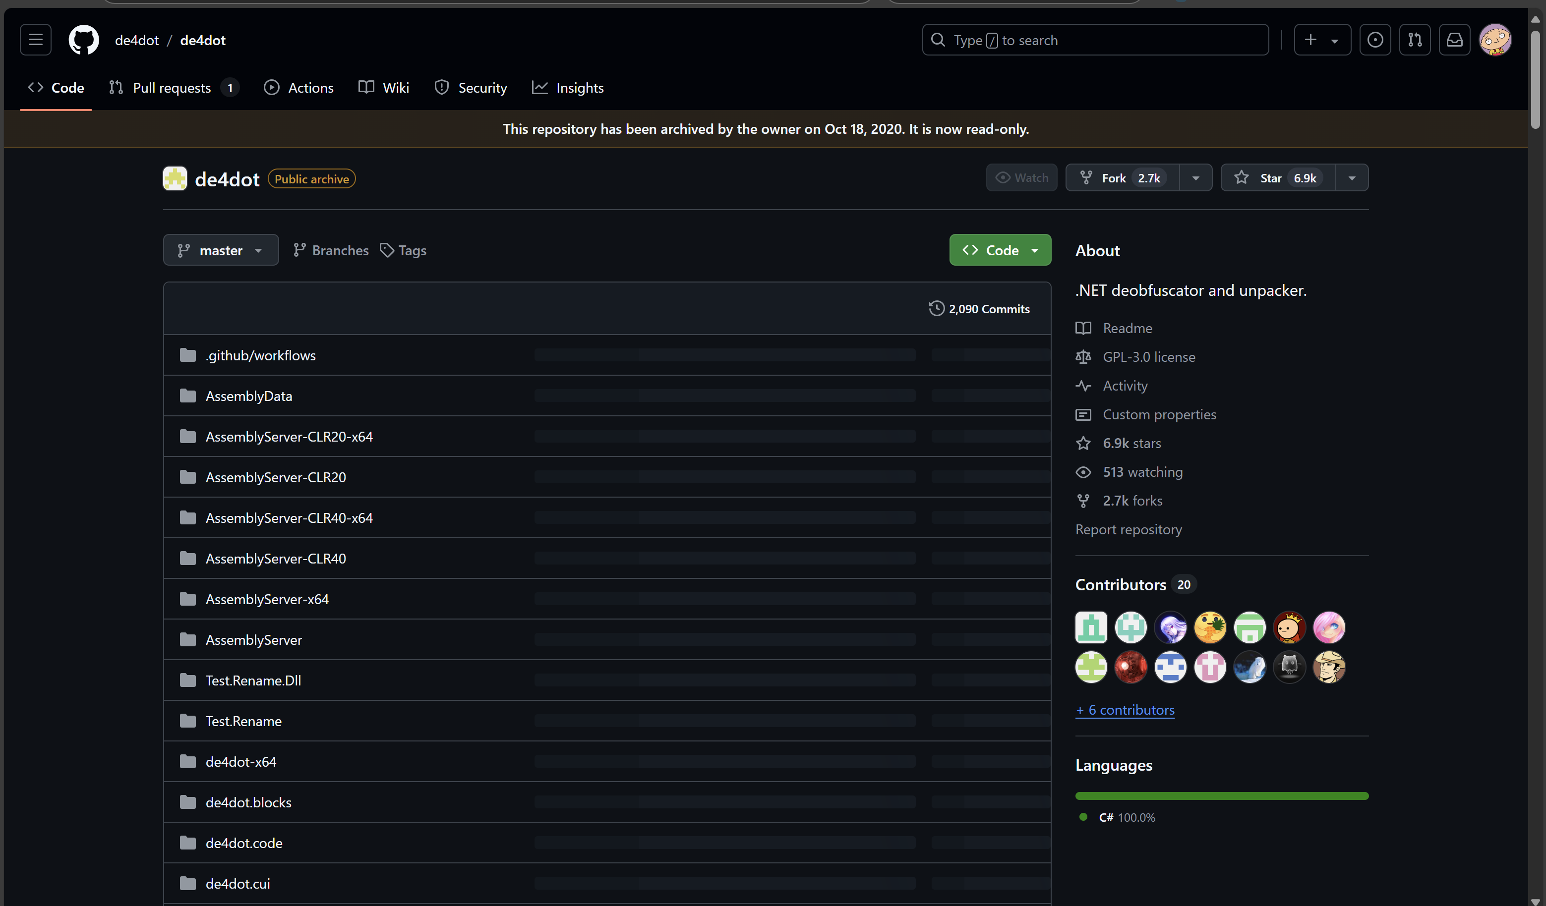The image size is (1546, 906).
Task: Open the de4dot-x64 folder
Action: tap(241, 761)
